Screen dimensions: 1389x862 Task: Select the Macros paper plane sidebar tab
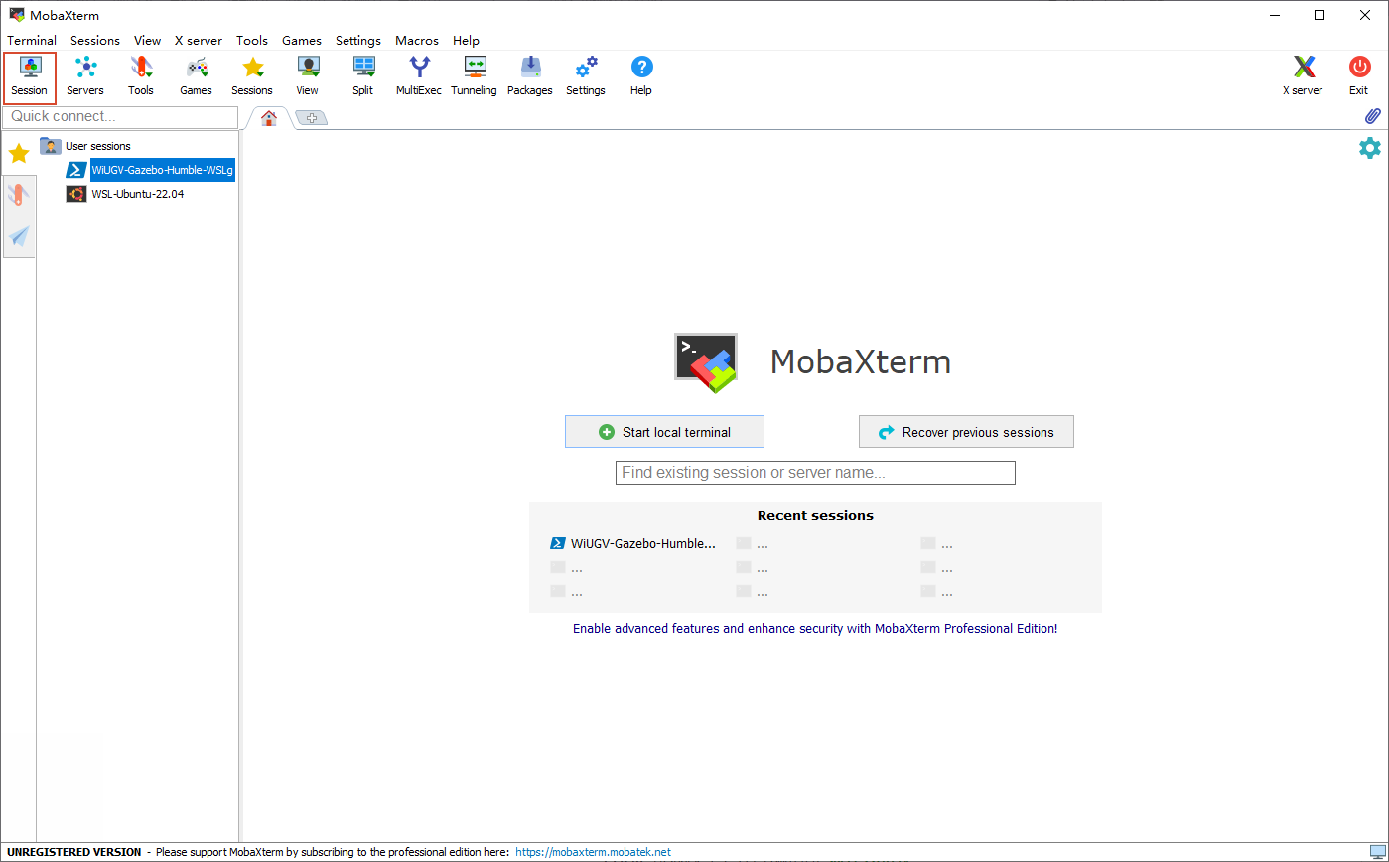(19, 236)
